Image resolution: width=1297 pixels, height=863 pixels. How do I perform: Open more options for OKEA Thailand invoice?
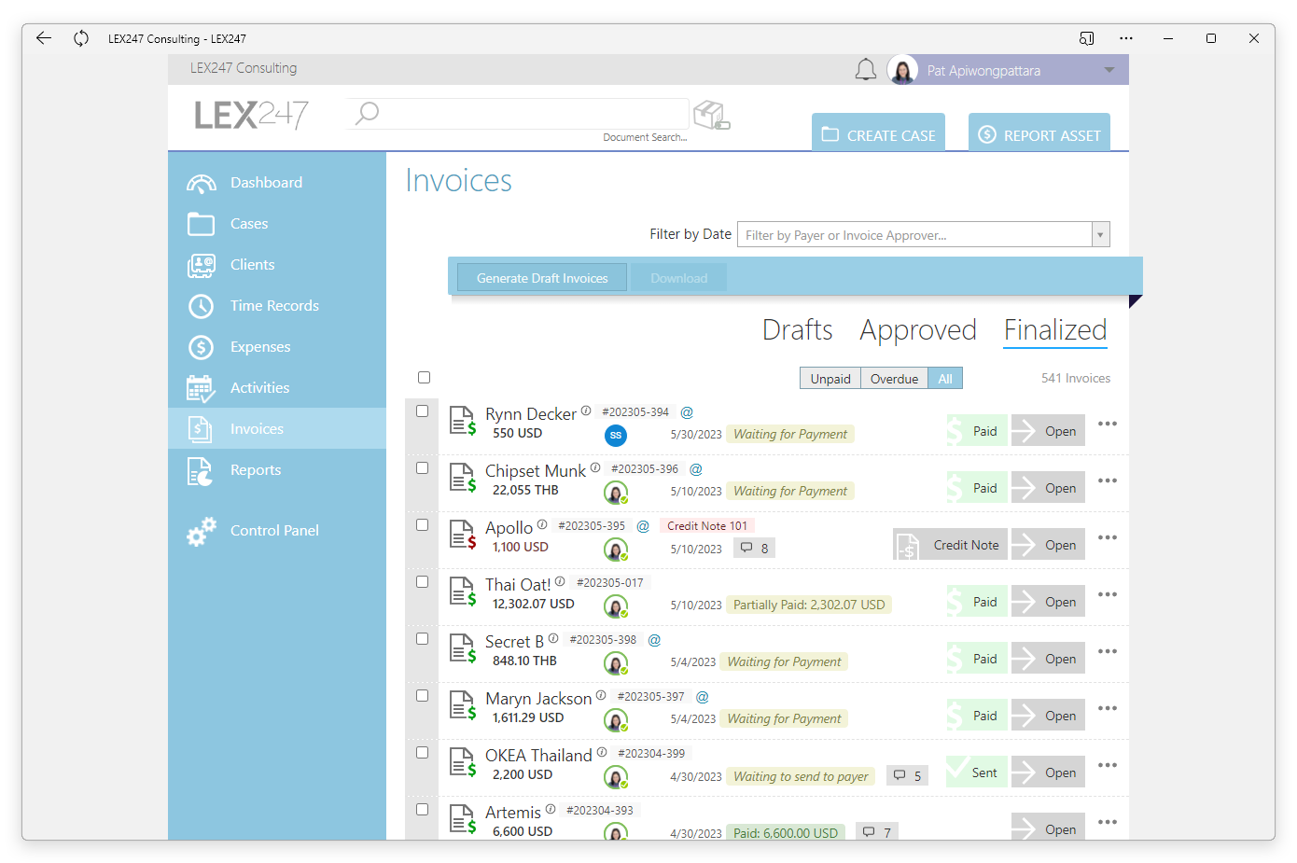point(1108,765)
